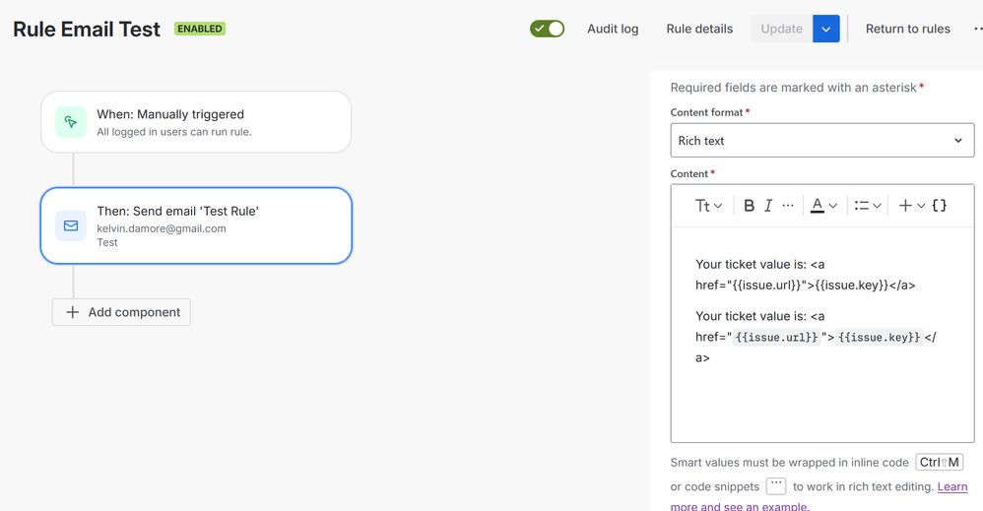Open the page's more actions menu
The height and width of the screenshot is (511, 983).
pyautogui.click(x=977, y=29)
